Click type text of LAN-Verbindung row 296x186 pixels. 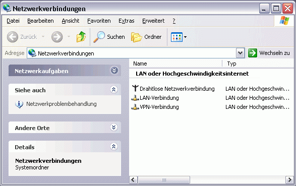click(x=257, y=98)
